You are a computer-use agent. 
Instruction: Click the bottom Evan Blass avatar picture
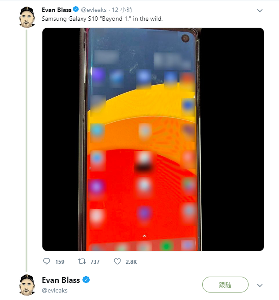(x=27, y=285)
